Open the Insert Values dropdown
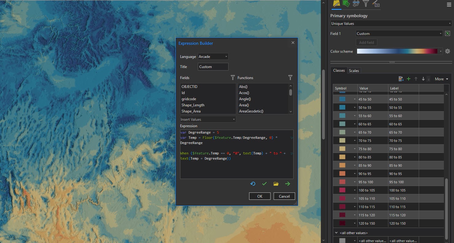The width and height of the screenshot is (454, 243). (x=208, y=120)
